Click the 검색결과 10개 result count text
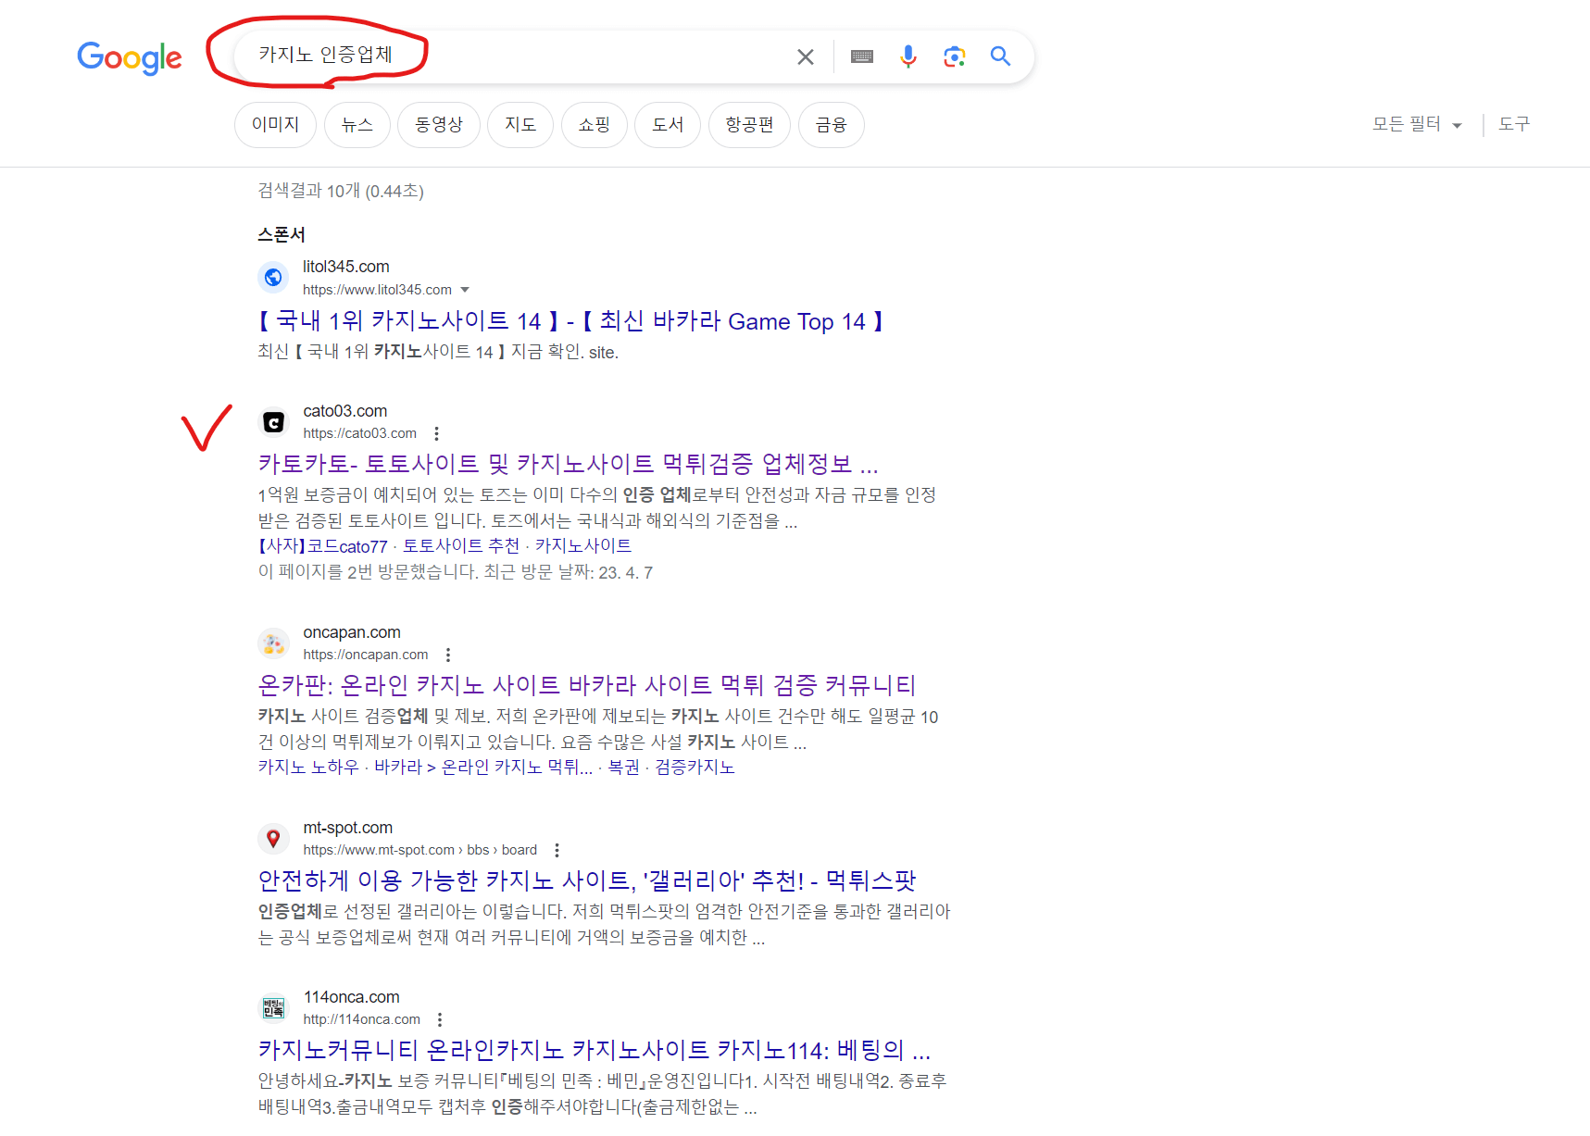Viewport: 1590px width, 1136px height. pos(341,191)
